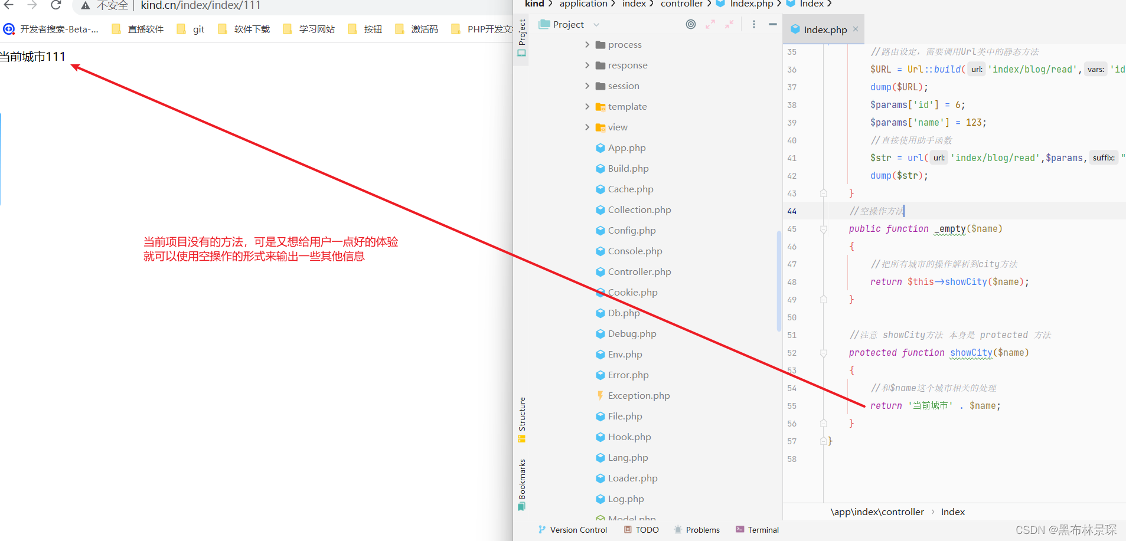The image size is (1126, 541).
Task: Select Config.php file
Action: (x=626, y=230)
